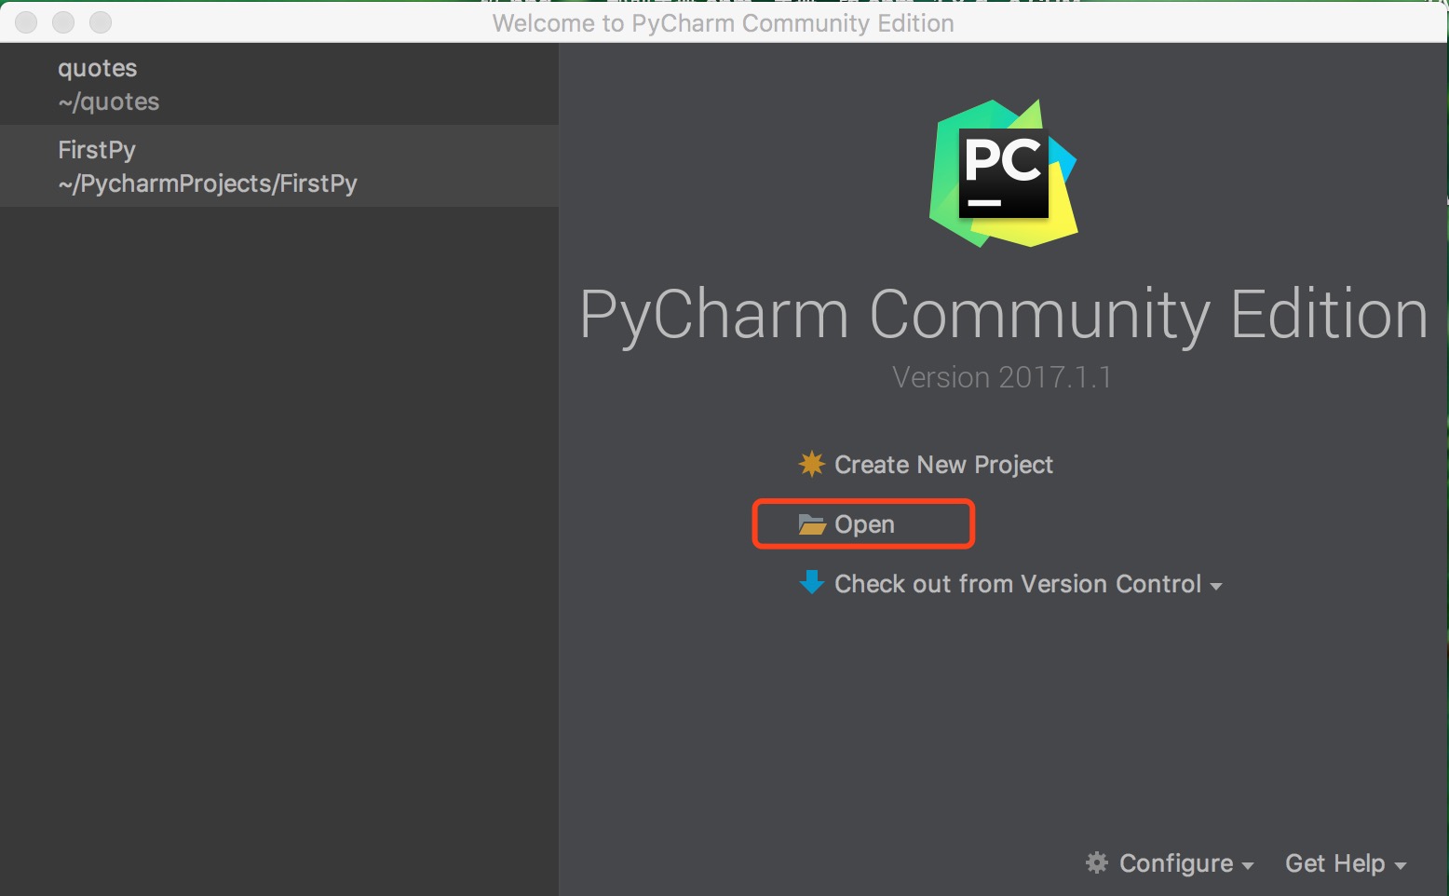
Task: Select Create New Project link
Action: click(943, 465)
